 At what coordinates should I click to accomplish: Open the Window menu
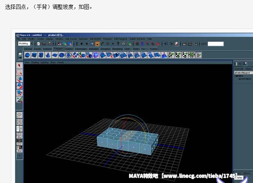pos(59,39)
